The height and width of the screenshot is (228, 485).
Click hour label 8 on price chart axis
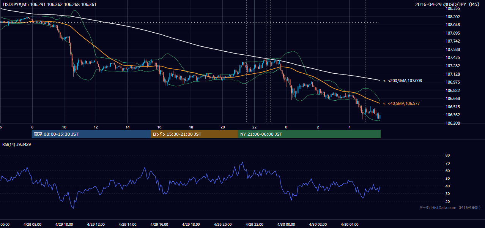tap(32, 127)
